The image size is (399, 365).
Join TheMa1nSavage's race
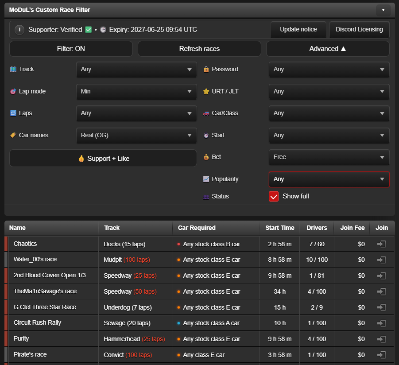pyautogui.click(x=381, y=291)
